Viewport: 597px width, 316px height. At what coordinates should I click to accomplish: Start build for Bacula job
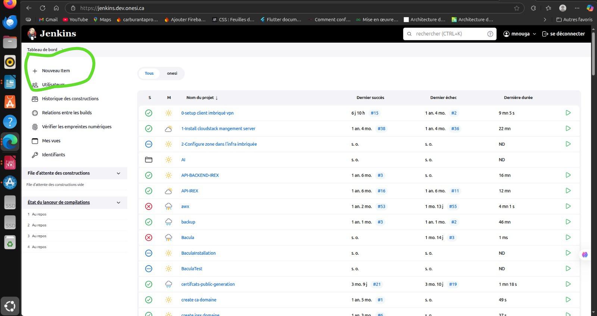[568, 237]
